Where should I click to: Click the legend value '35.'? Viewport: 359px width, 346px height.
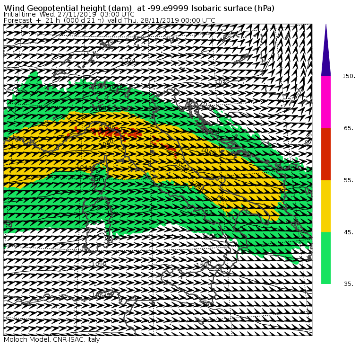click(349, 284)
